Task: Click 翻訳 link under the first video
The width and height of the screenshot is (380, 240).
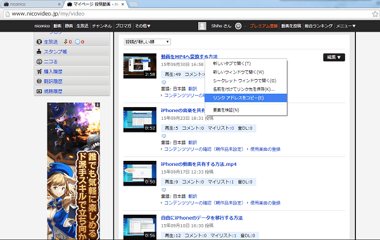Action: [193, 89]
